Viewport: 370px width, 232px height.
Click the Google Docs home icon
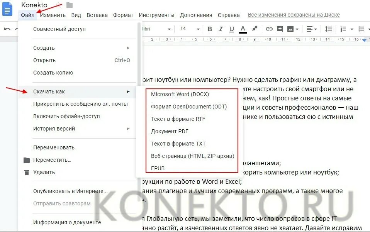tap(7, 9)
